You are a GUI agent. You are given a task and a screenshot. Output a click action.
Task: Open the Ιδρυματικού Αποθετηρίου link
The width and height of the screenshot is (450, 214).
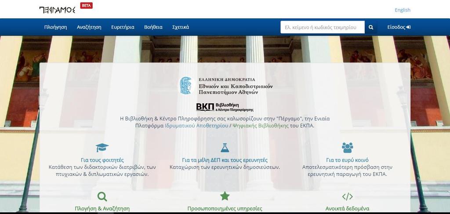click(x=196, y=126)
